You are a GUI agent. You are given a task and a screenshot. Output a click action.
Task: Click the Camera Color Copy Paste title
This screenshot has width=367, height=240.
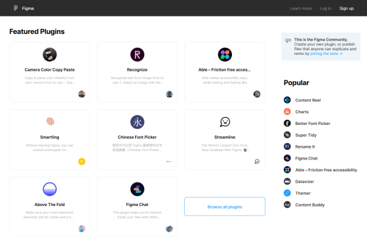[50, 70]
